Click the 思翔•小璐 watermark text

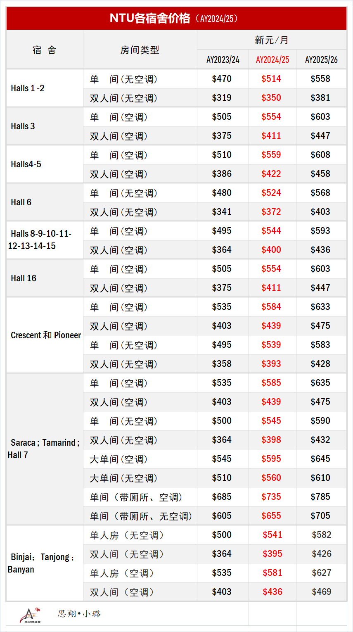(x=79, y=614)
